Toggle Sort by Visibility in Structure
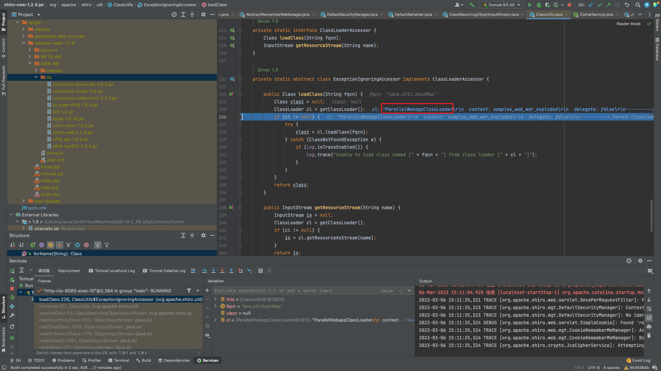Image resolution: width=661 pixels, height=371 pixels. coord(13,245)
